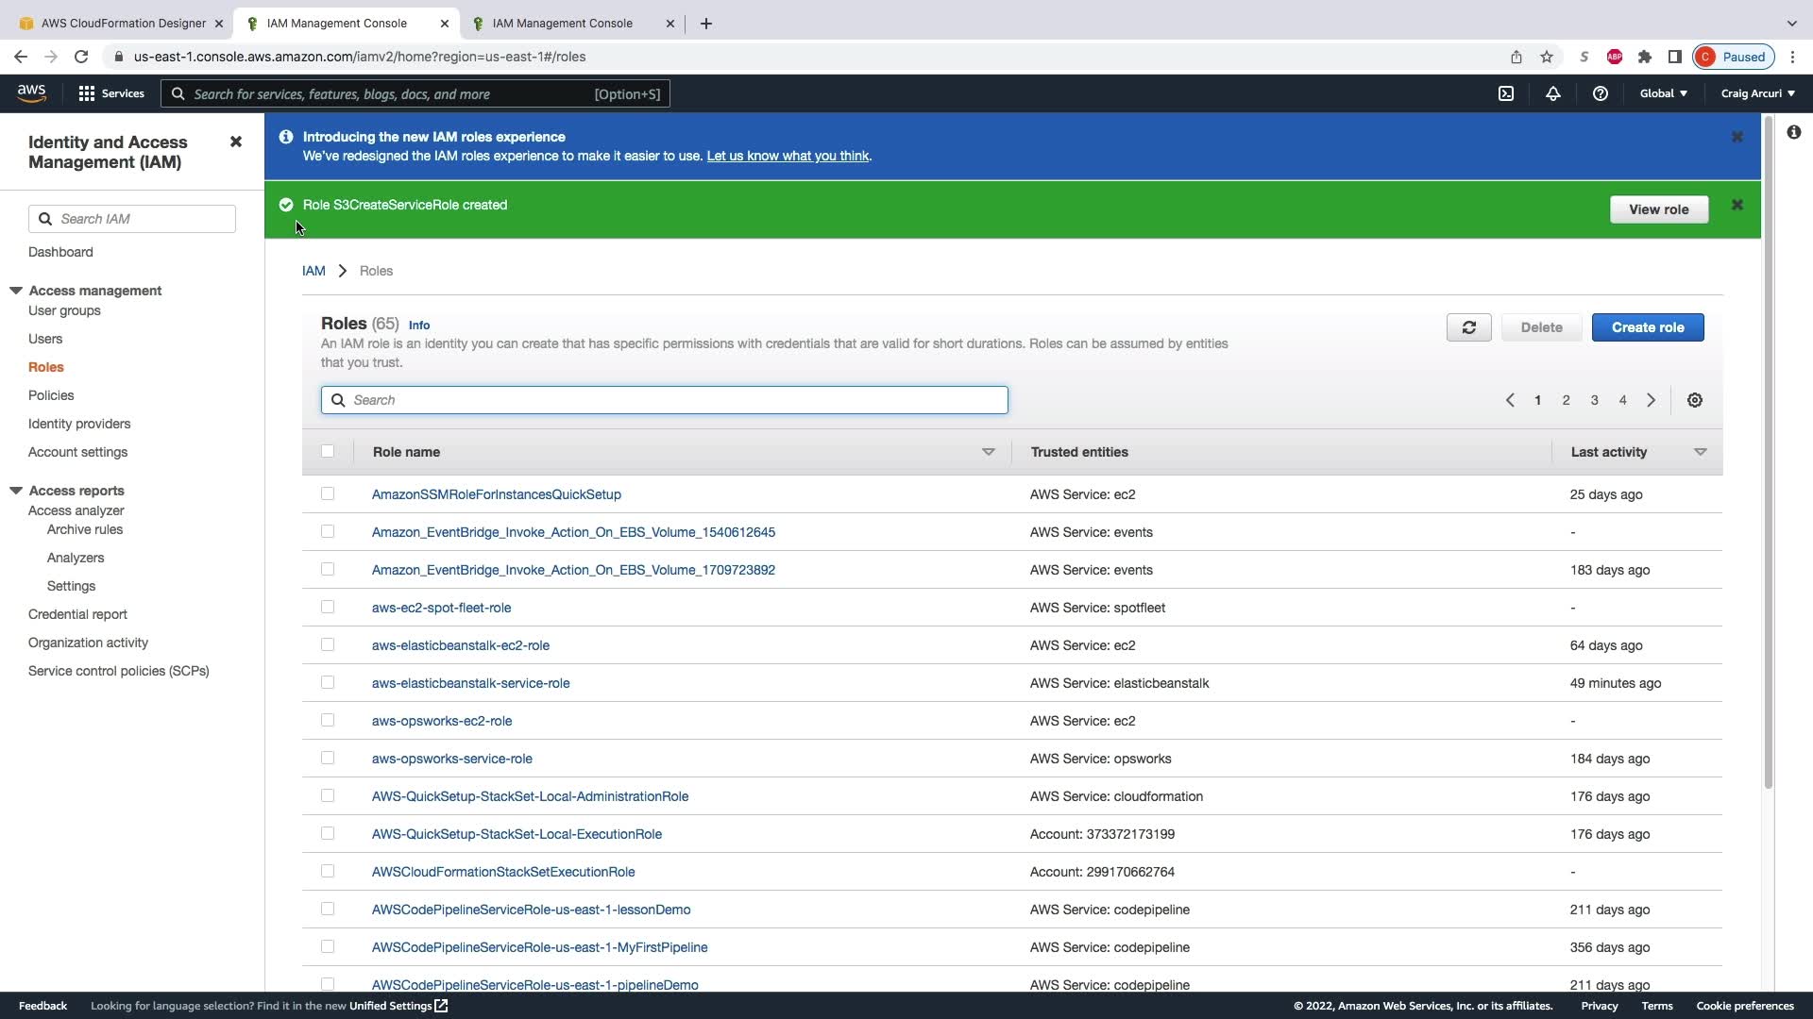Switch to AWS CloudFormation Designer tab

(x=123, y=23)
